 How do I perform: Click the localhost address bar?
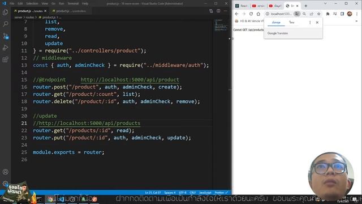281,14
